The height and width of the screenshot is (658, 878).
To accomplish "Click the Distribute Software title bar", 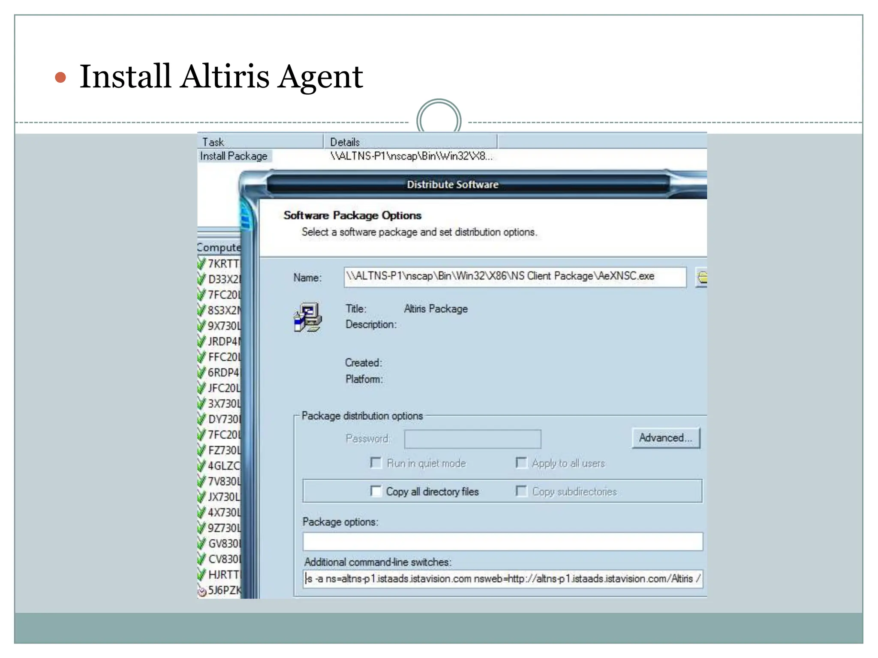I will tap(452, 185).
